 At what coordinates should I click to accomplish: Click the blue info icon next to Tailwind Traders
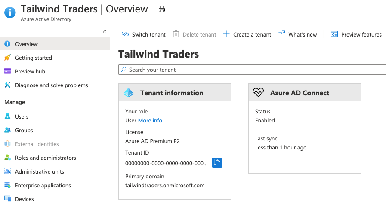point(10,12)
